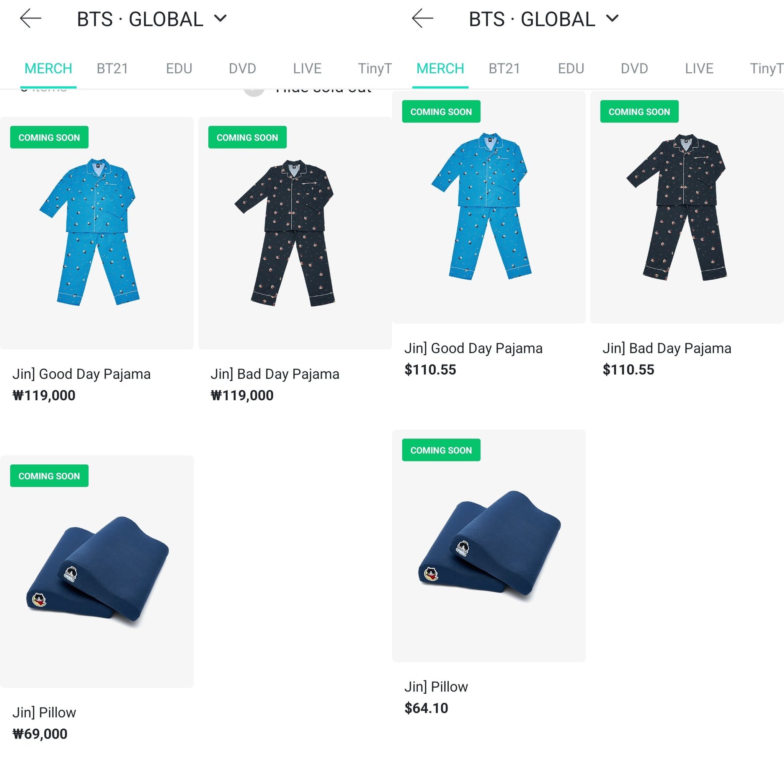Open the LIVE tab on right screen
The width and height of the screenshot is (784, 758).
[x=699, y=68]
